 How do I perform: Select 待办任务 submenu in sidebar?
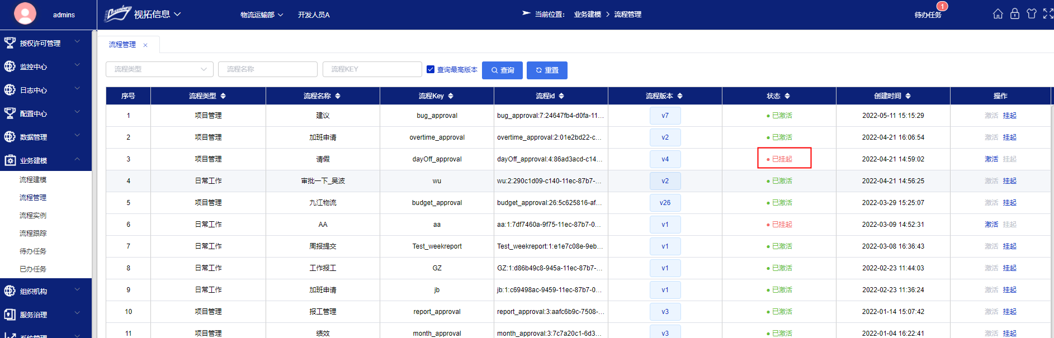pos(33,251)
